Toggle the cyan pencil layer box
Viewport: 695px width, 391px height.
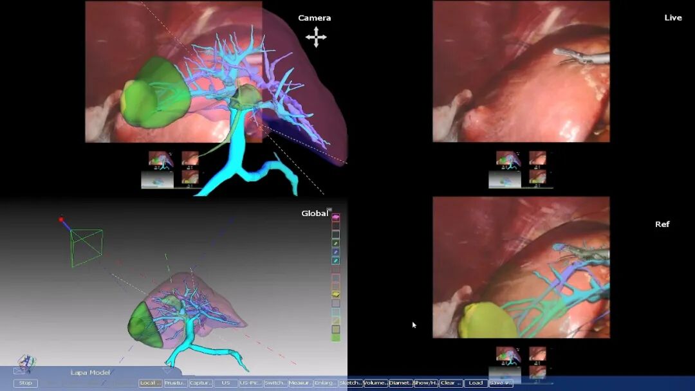coord(335,260)
